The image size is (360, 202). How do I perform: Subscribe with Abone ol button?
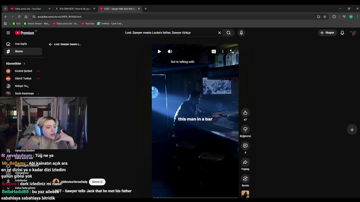97,182
